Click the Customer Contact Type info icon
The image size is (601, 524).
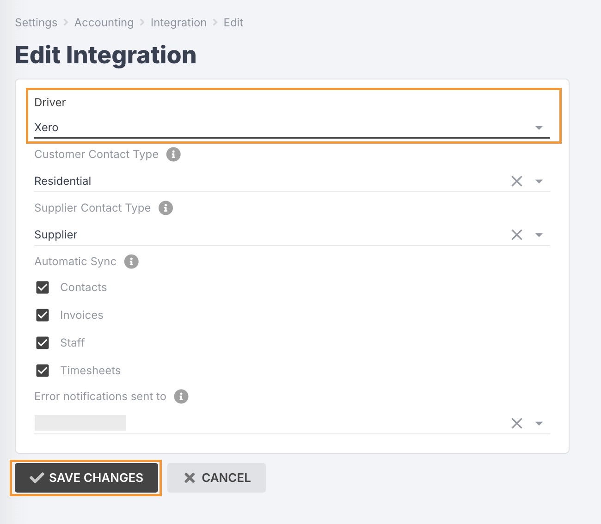tap(173, 154)
